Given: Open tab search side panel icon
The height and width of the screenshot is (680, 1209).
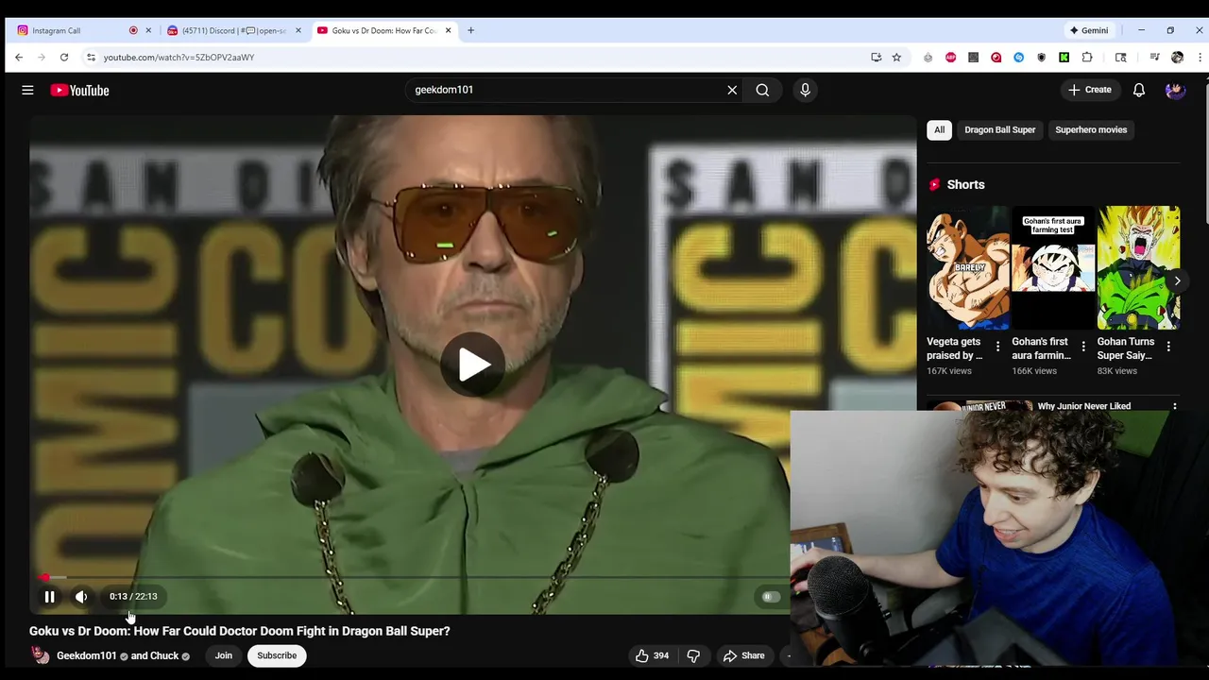Looking at the screenshot, I should [1120, 58].
